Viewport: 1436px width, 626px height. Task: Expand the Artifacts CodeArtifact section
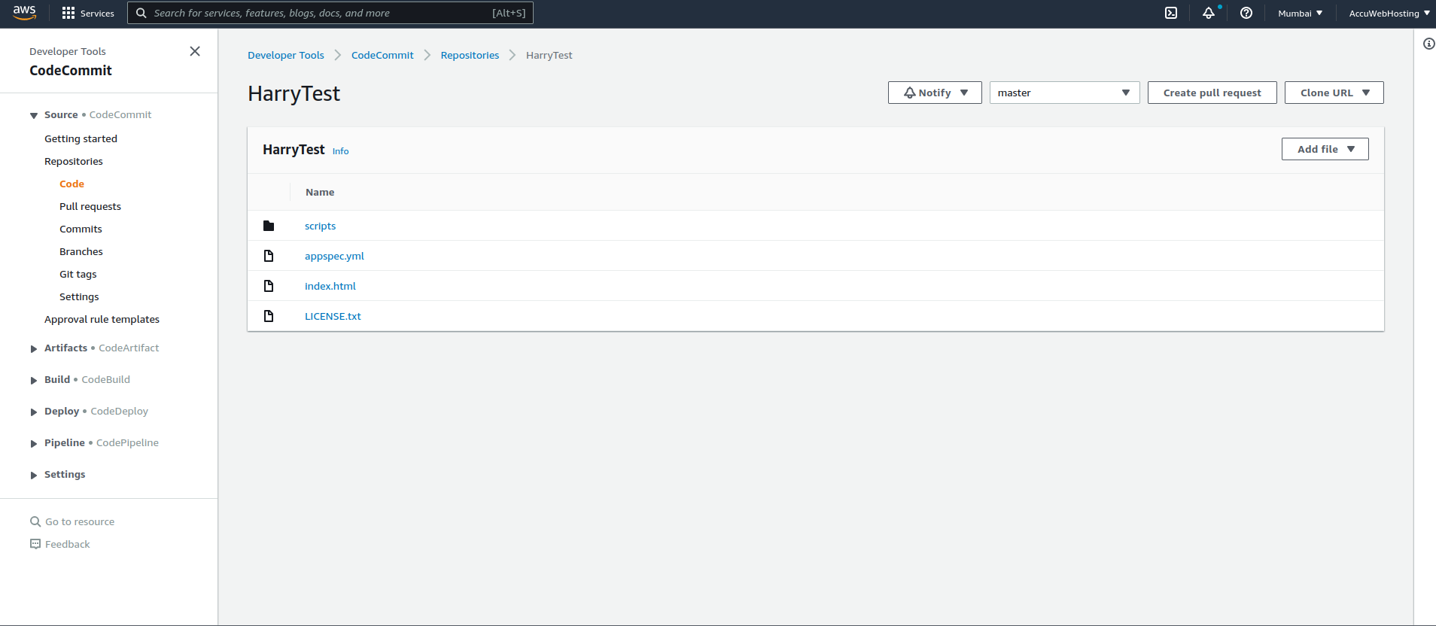click(34, 348)
